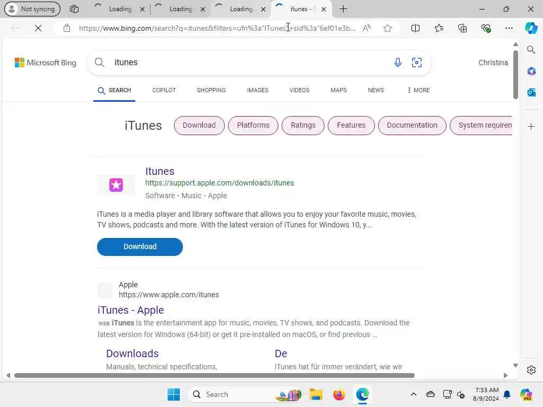This screenshot has width=543, height=407.
Task: Open support.apple.com/downloads/itunes URL
Action: [220, 183]
